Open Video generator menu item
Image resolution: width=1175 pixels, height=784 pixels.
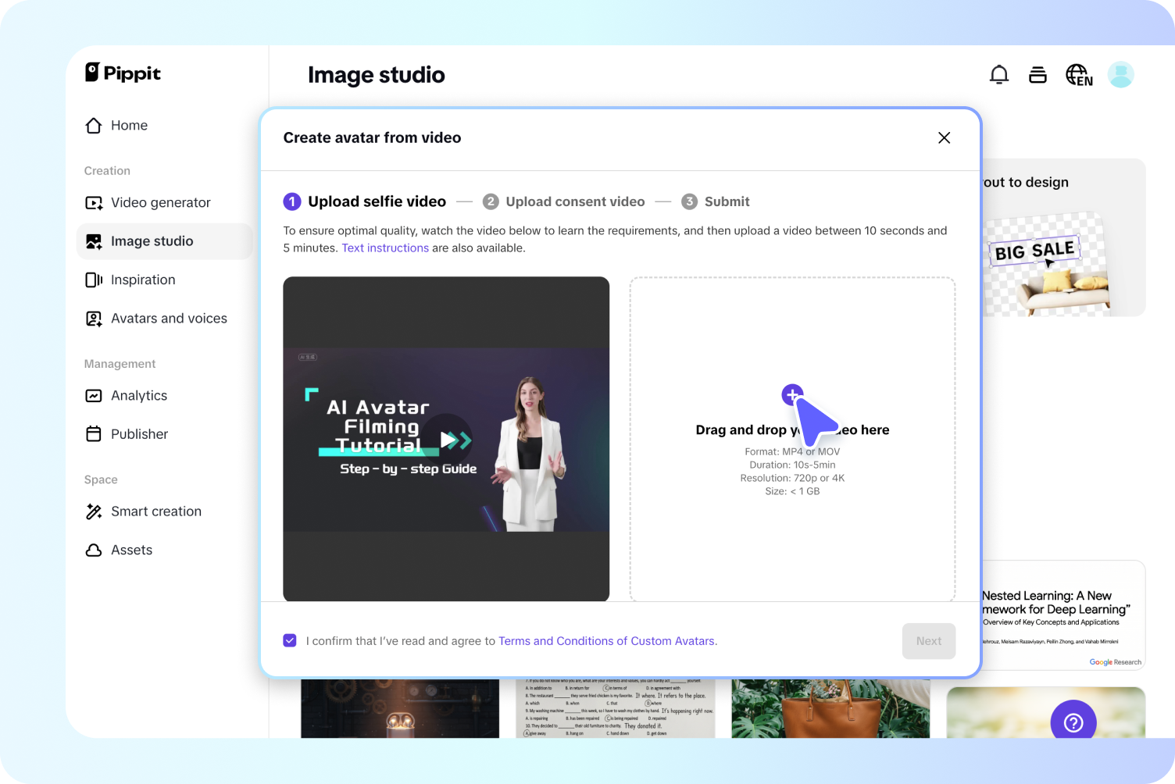click(165, 203)
